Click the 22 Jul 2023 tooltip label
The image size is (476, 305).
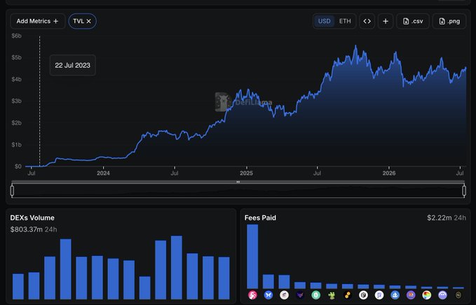click(72, 66)
